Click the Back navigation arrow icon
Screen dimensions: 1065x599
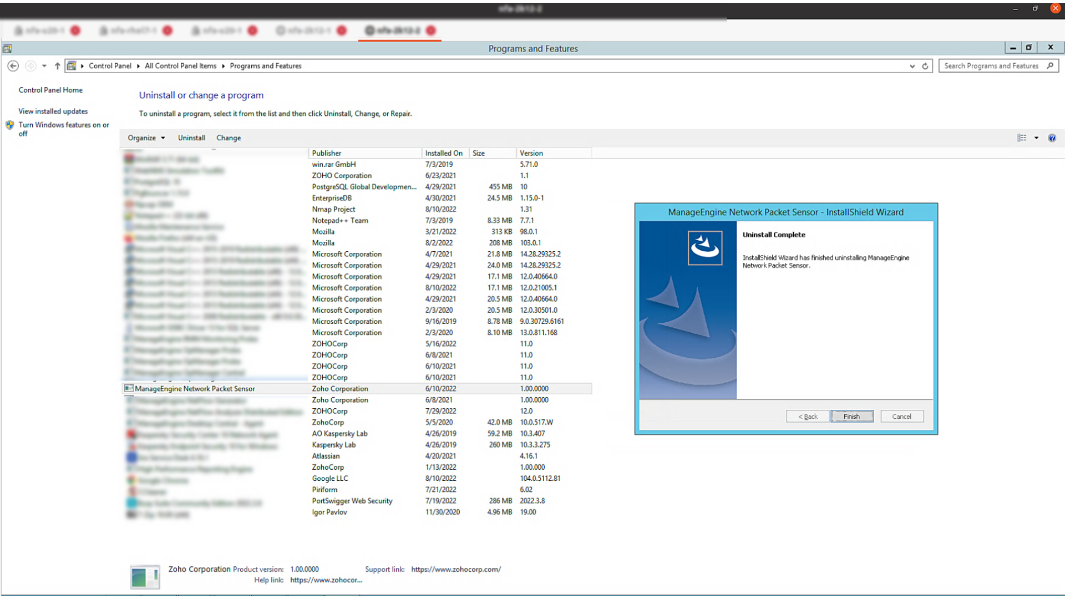[x=13, y=66]
